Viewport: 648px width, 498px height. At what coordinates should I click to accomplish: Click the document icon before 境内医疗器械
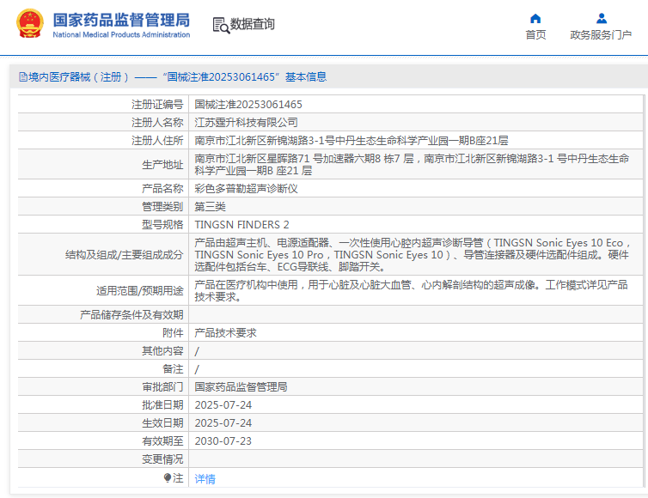[23, 76]
